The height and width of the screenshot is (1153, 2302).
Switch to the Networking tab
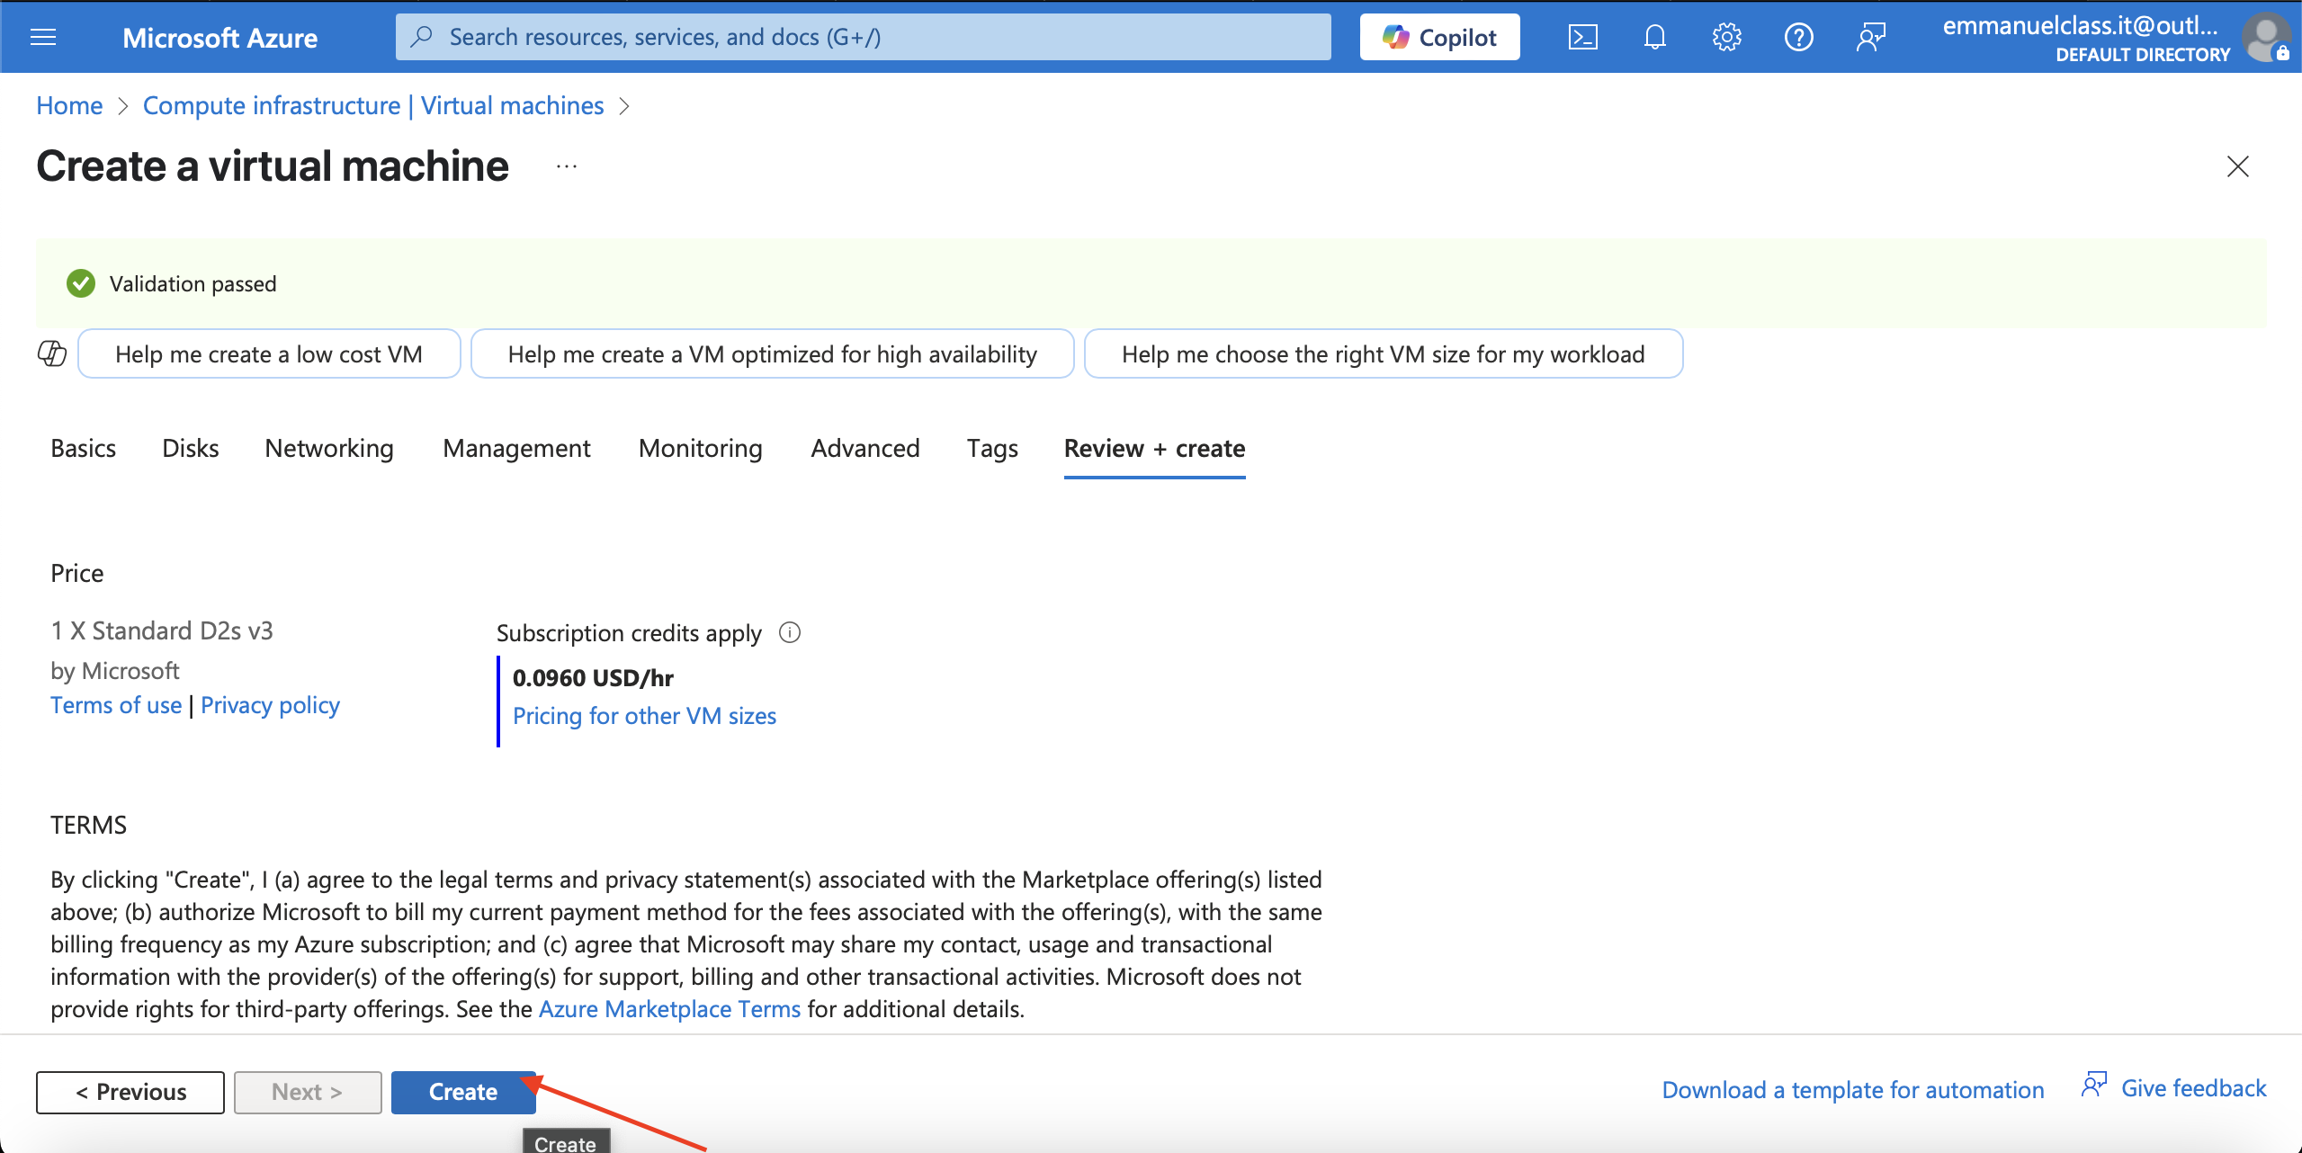tap(329, 448)
